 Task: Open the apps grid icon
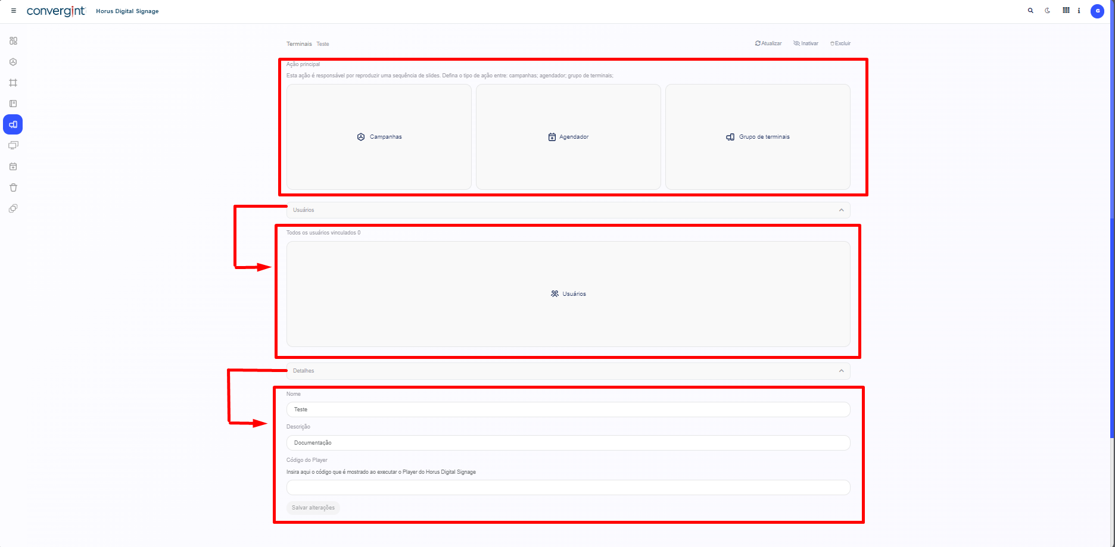[1066, 11]
